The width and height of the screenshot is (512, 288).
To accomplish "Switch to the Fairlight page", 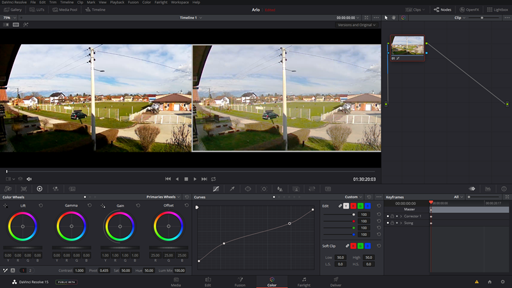I will (304, 282).
